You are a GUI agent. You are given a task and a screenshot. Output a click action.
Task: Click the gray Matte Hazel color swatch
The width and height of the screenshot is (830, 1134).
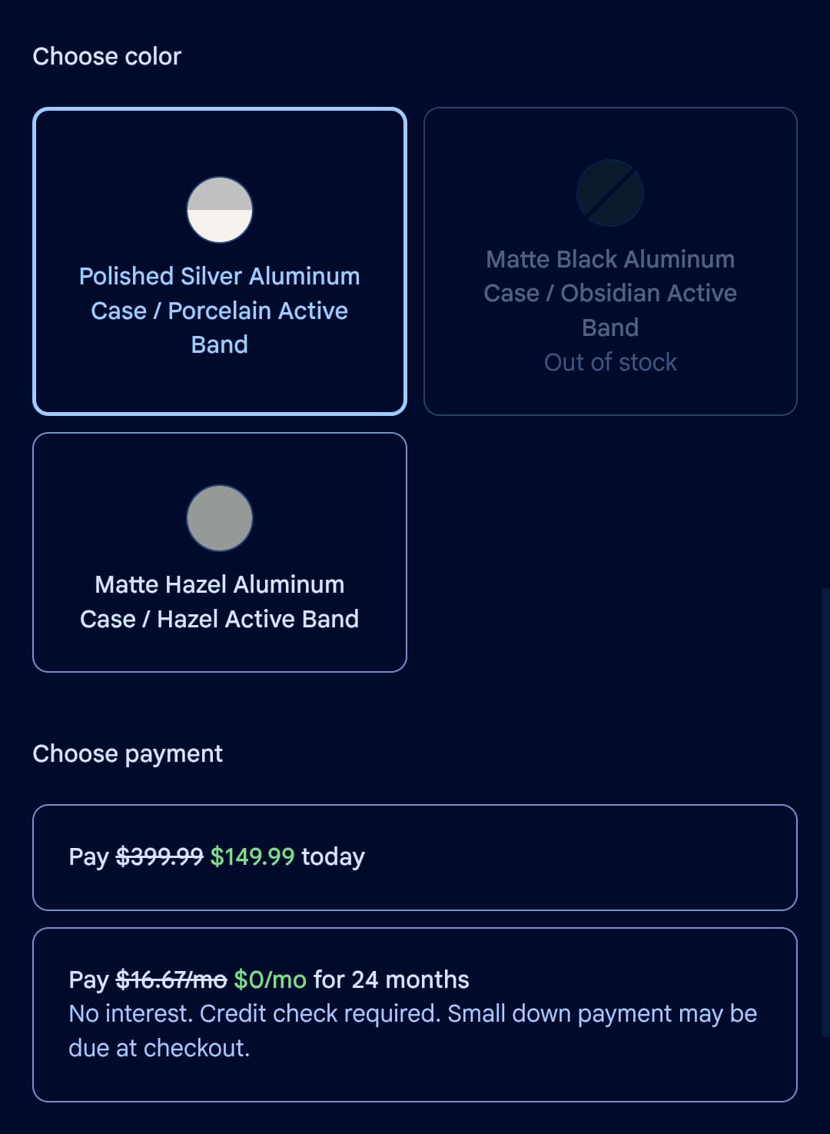220,518
